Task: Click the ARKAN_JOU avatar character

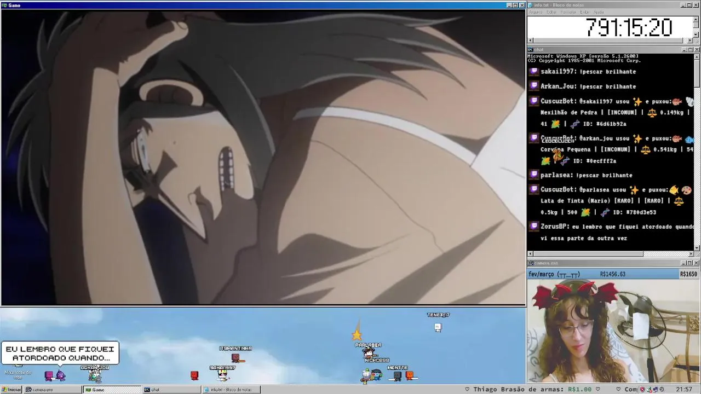Action: [x=95, y=375]
